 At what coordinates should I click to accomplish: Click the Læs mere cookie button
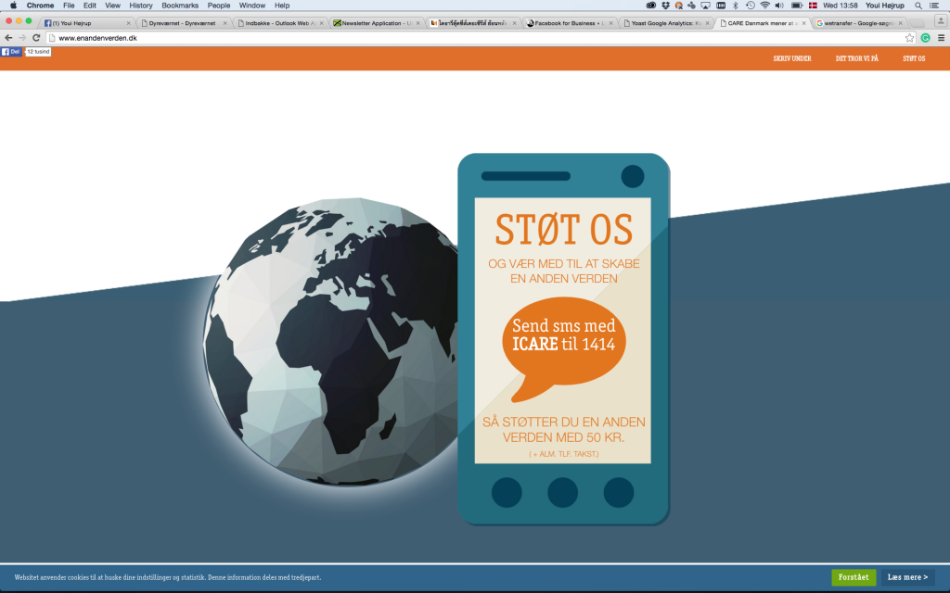[x=907, y=577]
